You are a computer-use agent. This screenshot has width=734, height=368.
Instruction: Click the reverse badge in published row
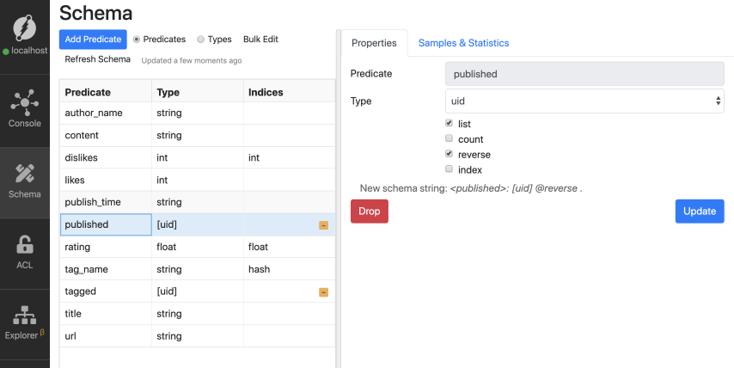click(x=323, y=225)
